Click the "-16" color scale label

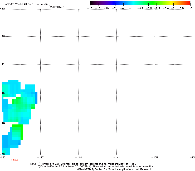coord(90,8)
